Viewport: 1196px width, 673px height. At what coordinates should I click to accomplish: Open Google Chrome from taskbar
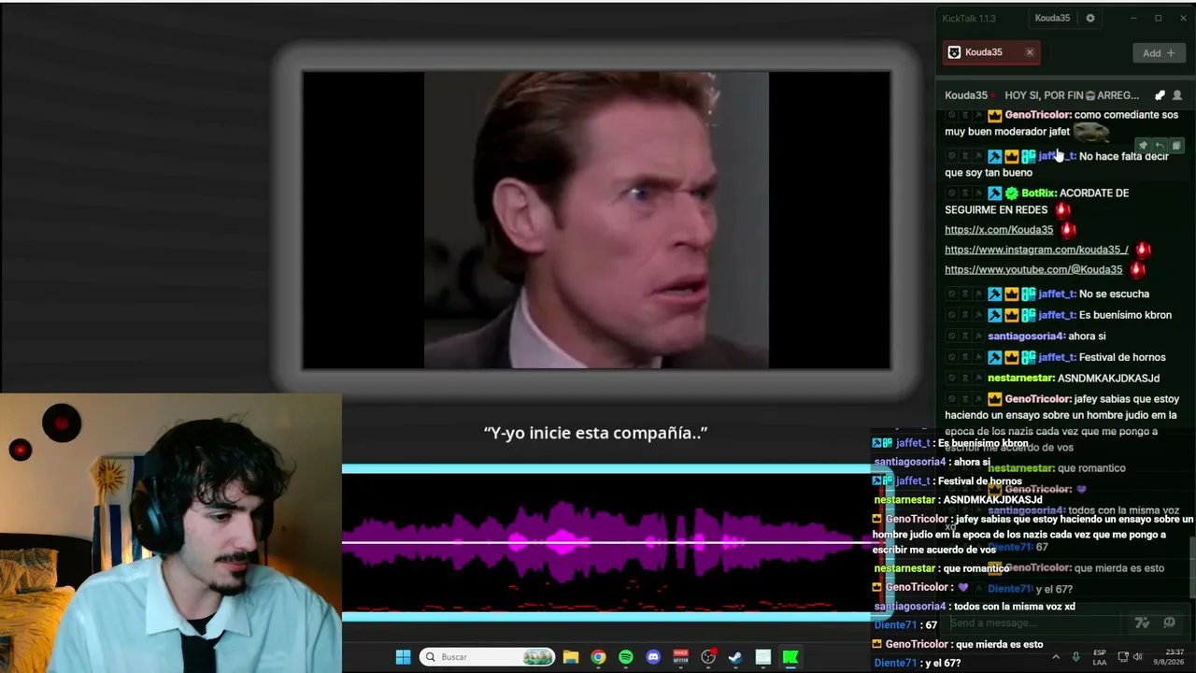pyautogui.click(x=598, y=657)
